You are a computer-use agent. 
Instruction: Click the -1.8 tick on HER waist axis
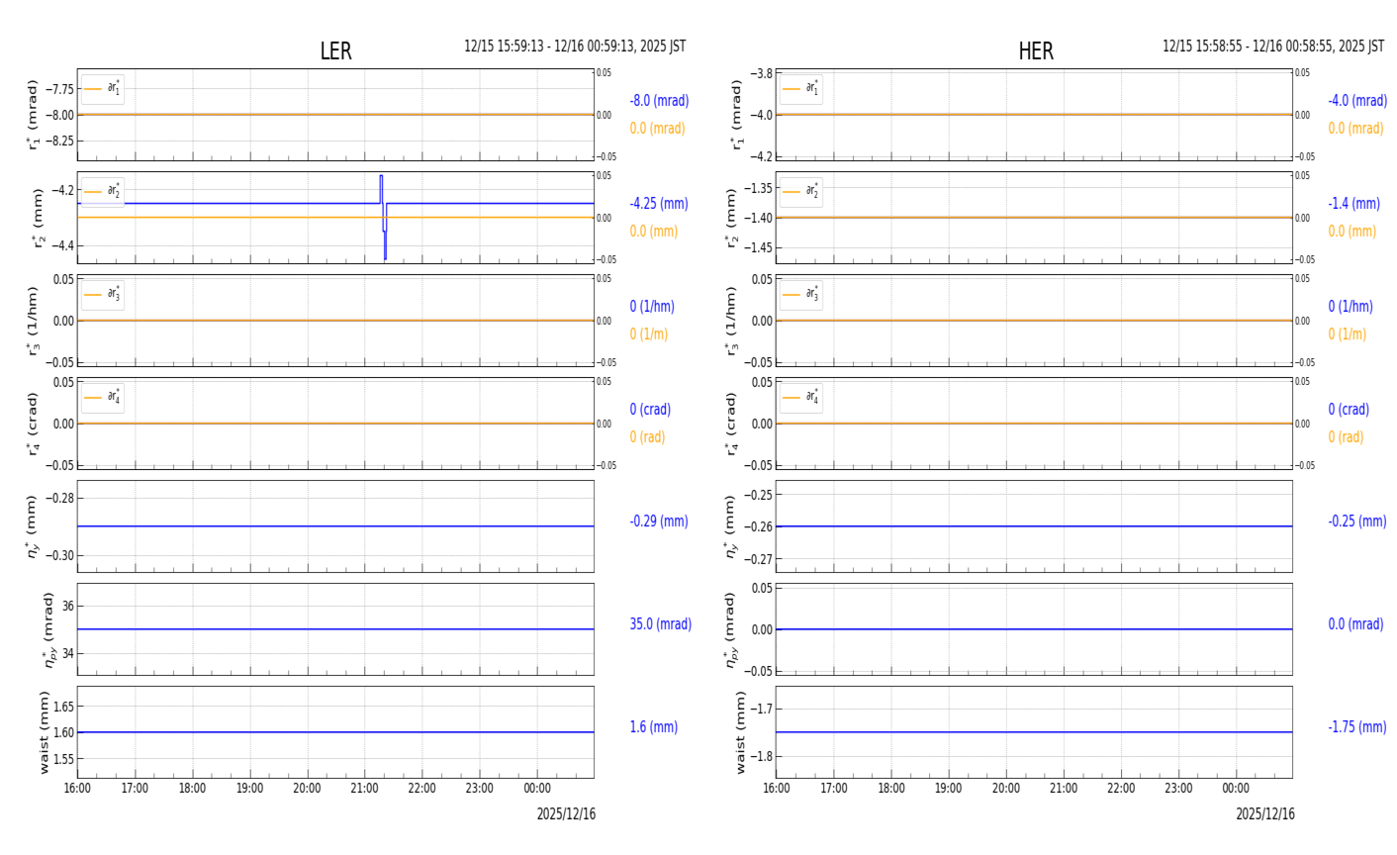pyautogui.click(x=761, y=756)
